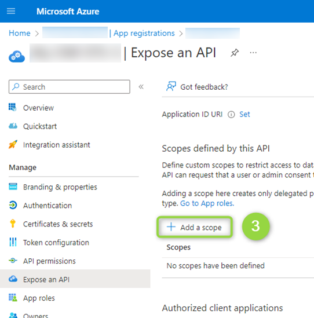
Task: Click 'No scopes have been defined' text
Action: pyautogui.click(x=216, y=266)
